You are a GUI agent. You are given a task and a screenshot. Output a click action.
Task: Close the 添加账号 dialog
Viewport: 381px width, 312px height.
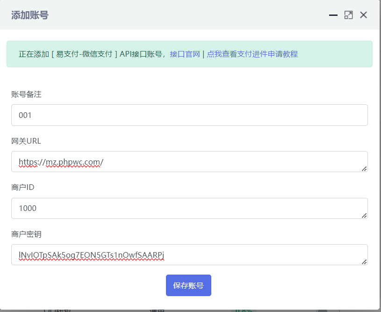tap(363, 15)
